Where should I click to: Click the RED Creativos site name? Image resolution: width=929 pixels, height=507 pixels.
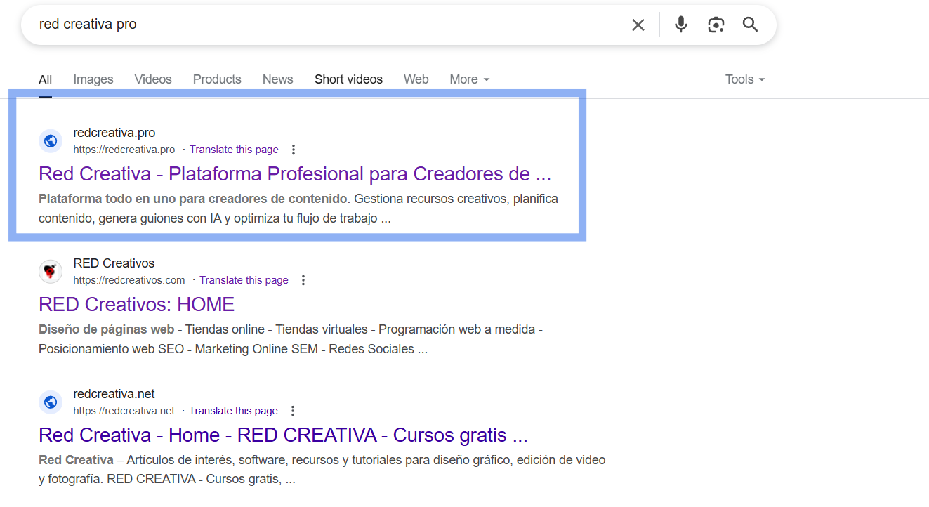pyautogui.click(x=114, y=263)
